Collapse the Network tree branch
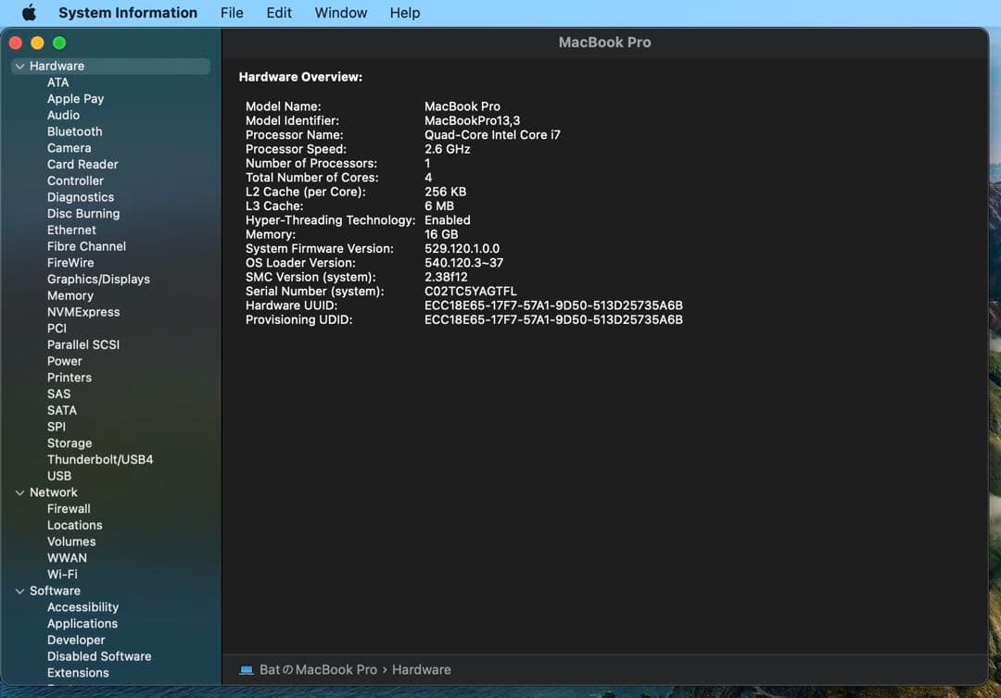 (x=19, y=492)
